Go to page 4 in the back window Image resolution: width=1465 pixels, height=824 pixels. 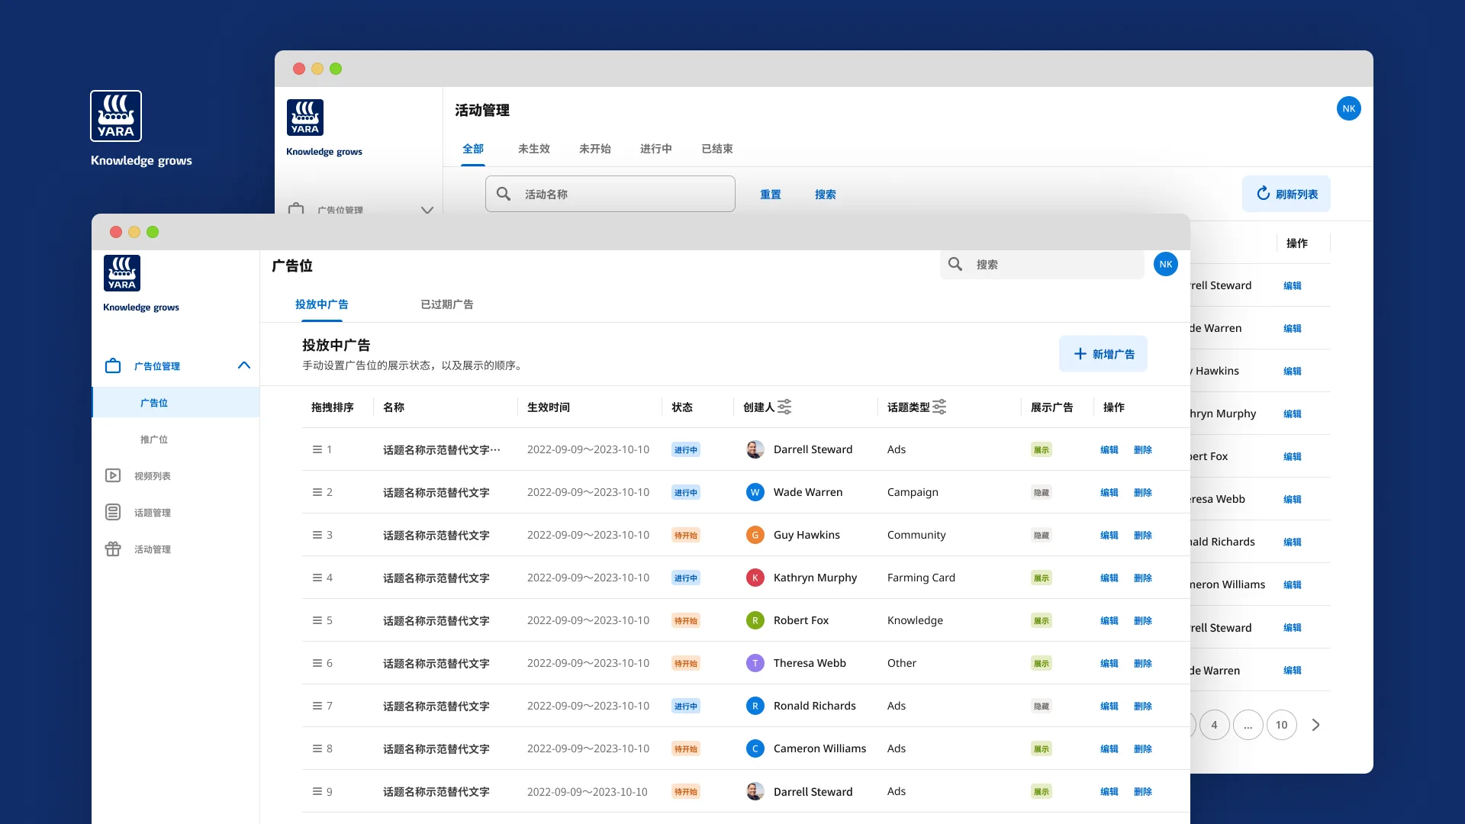pyautogui.click(x=1215, y=725)
